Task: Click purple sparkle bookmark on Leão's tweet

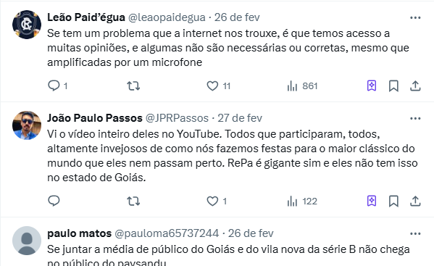Action: 372,86
